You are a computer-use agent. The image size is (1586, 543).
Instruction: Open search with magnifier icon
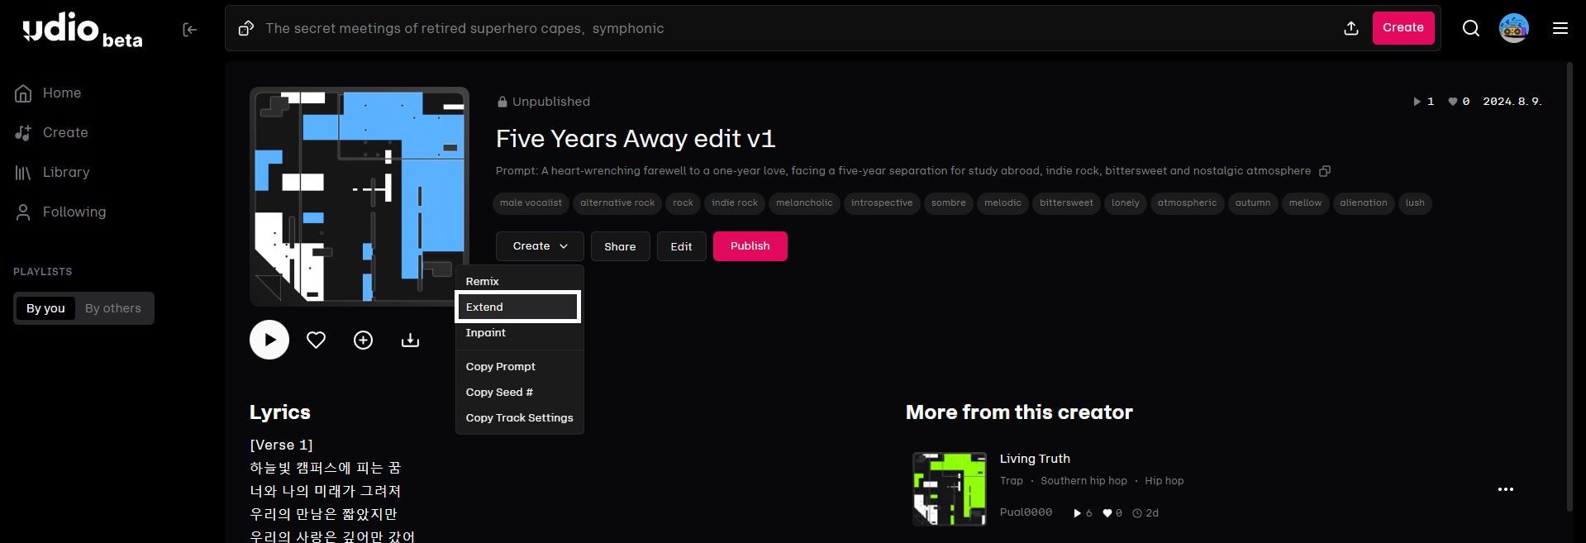coord(1470,28)
